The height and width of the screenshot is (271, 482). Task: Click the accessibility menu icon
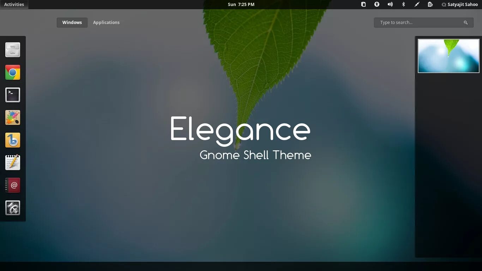[376, 4]
